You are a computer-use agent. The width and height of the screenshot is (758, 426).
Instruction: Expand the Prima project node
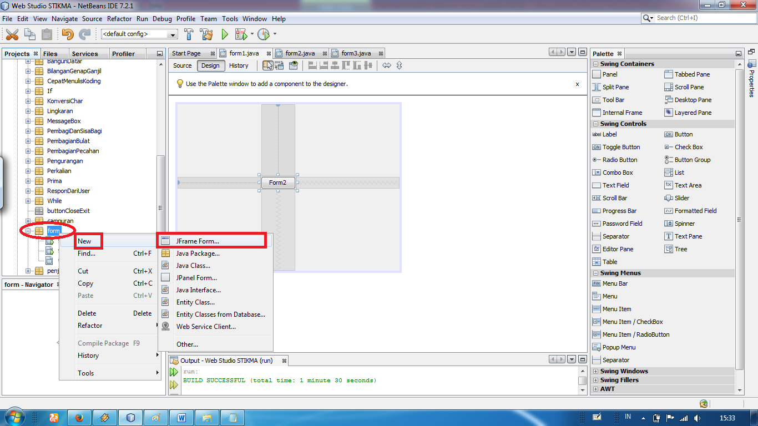[x=28, y=181]
